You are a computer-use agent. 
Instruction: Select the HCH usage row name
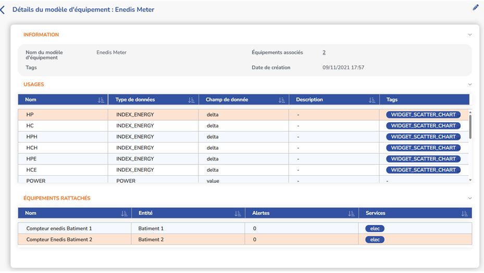pyautogui.click(x=32, y=148)
